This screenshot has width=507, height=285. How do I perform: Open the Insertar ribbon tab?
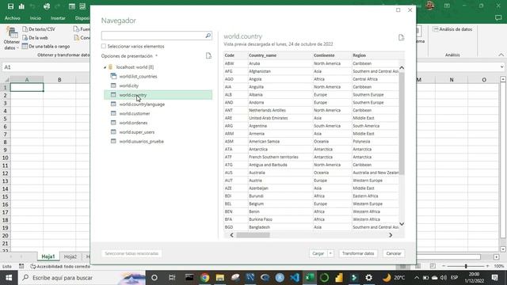click(58, 18)
